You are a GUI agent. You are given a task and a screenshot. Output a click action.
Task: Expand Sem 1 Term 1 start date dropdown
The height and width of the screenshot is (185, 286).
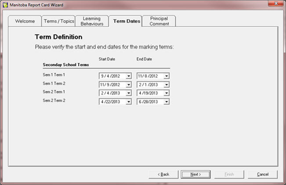pyautogui.click(x=128, y=76)
